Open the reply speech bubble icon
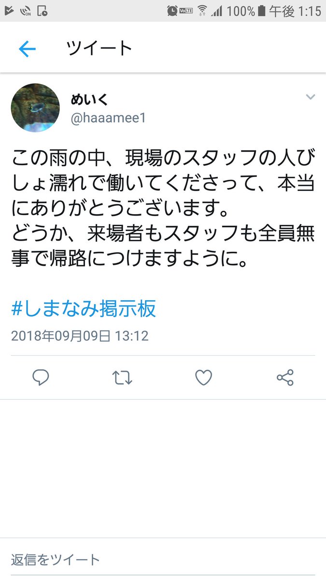 pyautogui.click(x=41, y=378)
